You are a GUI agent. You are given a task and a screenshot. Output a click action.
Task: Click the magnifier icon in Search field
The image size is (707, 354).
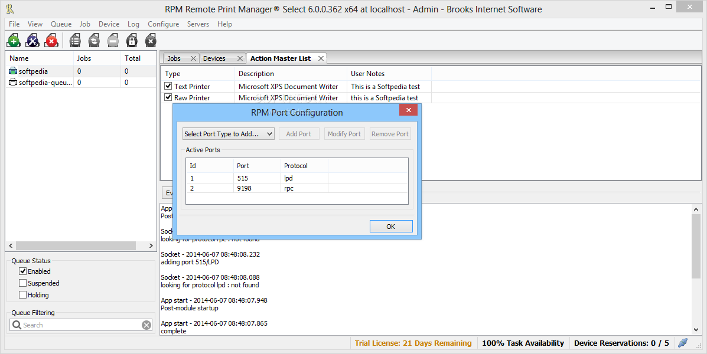point(17,324)
